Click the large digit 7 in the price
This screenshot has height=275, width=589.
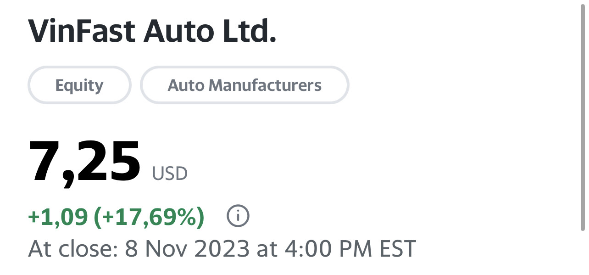[x=45, y=163]
